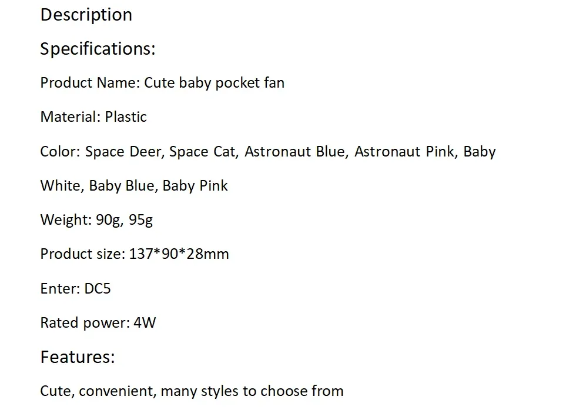Click the 'Baby Pink' color name
The image size is (566, 413).
(x=195, y=186)
